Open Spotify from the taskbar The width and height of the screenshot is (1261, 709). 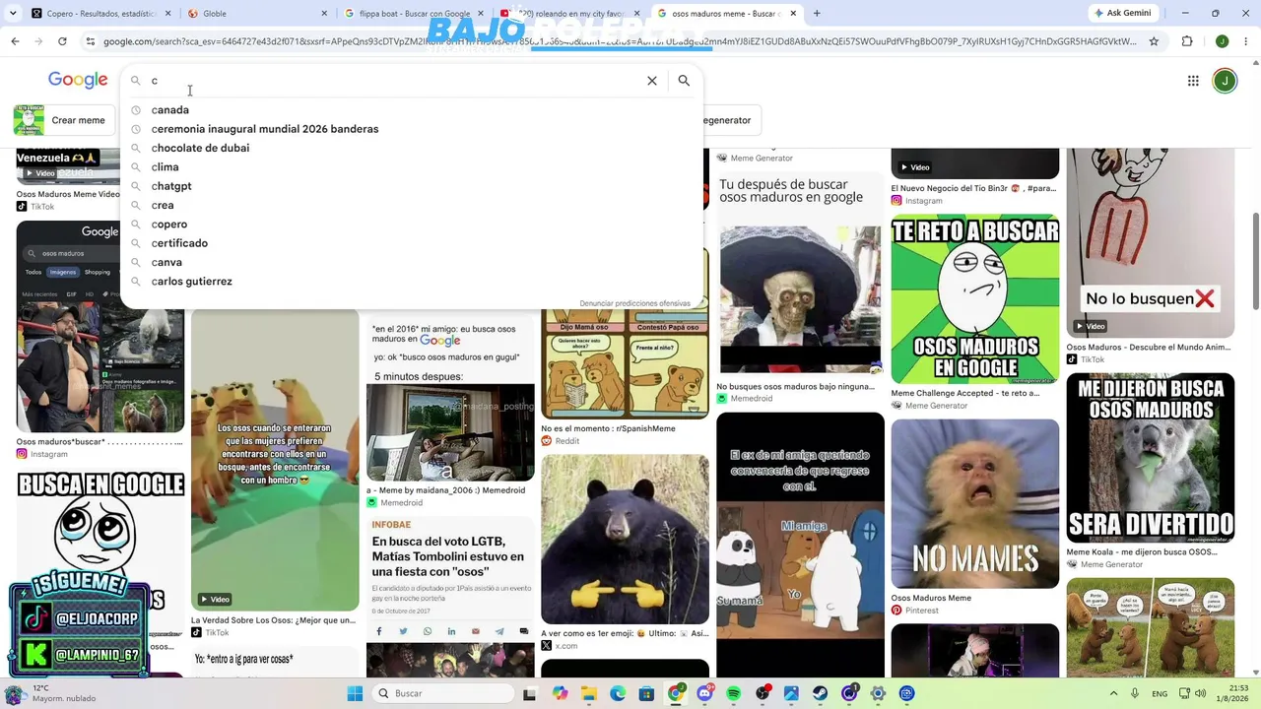[x=734, y=693]
